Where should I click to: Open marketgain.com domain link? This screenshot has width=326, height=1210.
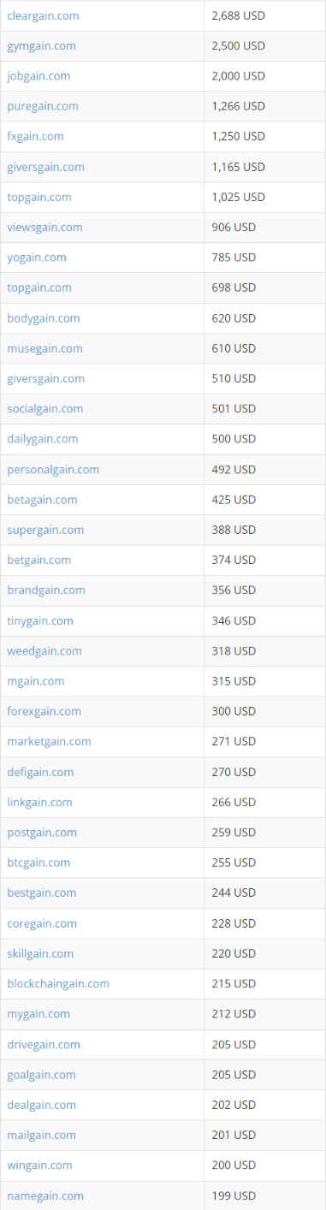click(49, 741)
